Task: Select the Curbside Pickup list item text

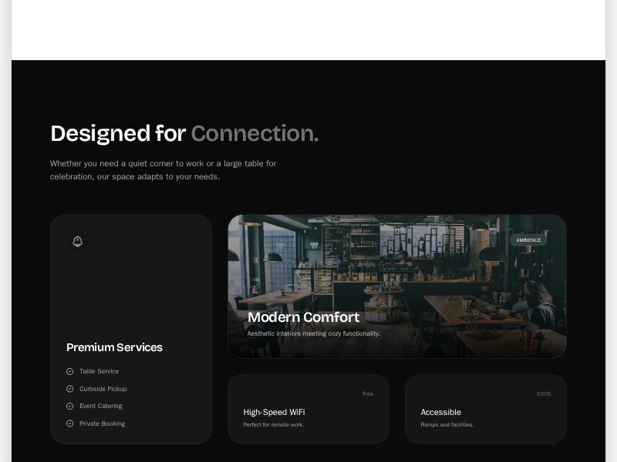Action: pos(103,389)
